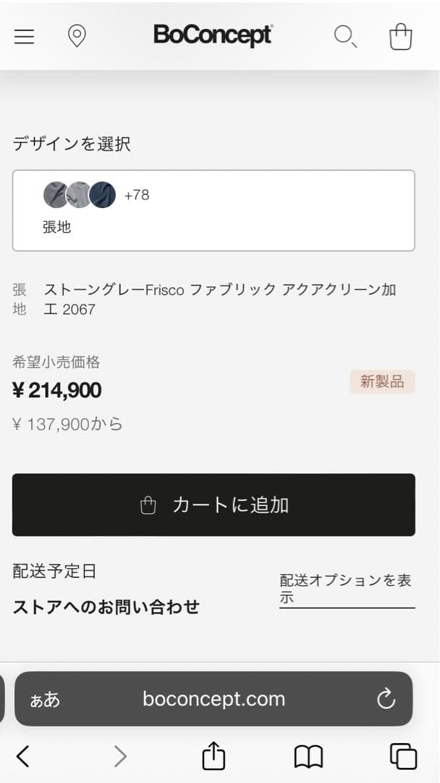
Task: Tap カートに追加 add to cart button
Action: point(213,505)
